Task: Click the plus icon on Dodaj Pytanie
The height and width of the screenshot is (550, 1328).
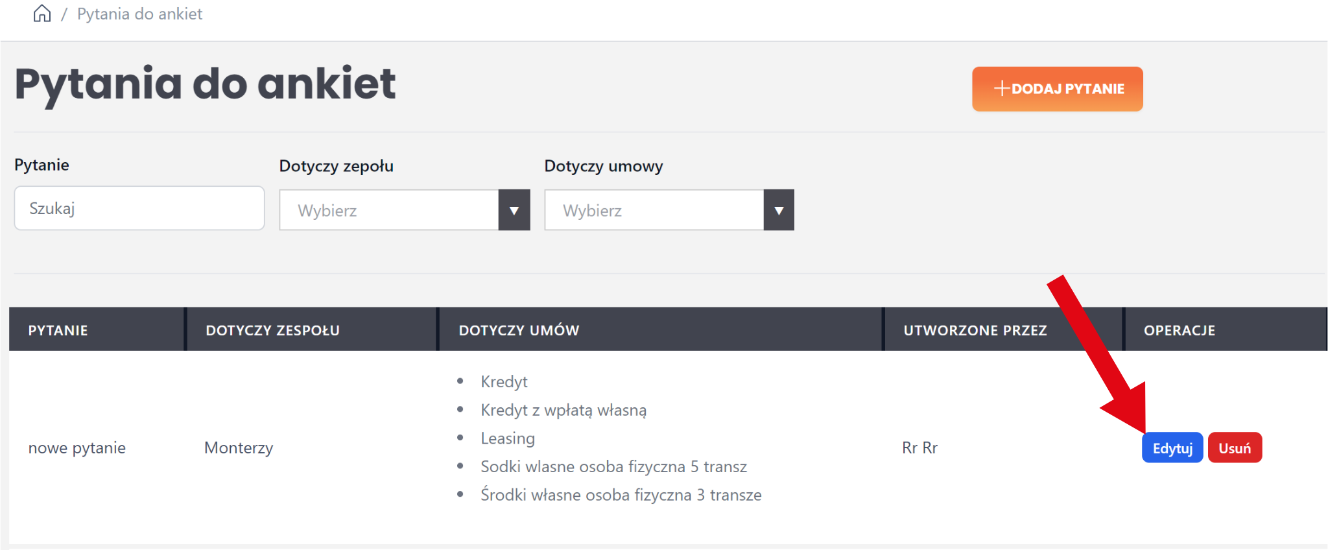Action: click(x=1001, y=88)
